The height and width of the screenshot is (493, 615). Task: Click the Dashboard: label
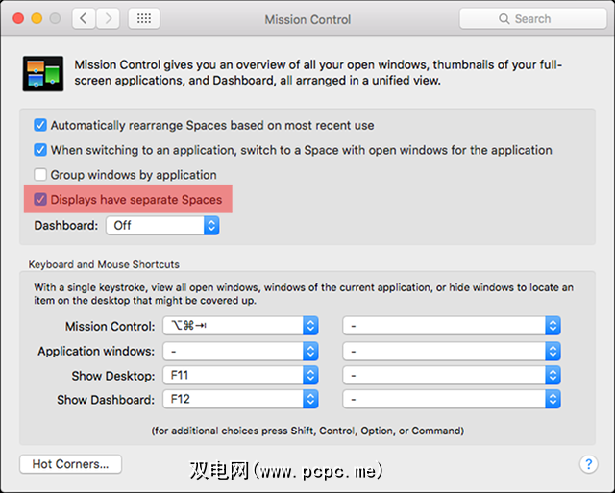(x=66, y=226)
